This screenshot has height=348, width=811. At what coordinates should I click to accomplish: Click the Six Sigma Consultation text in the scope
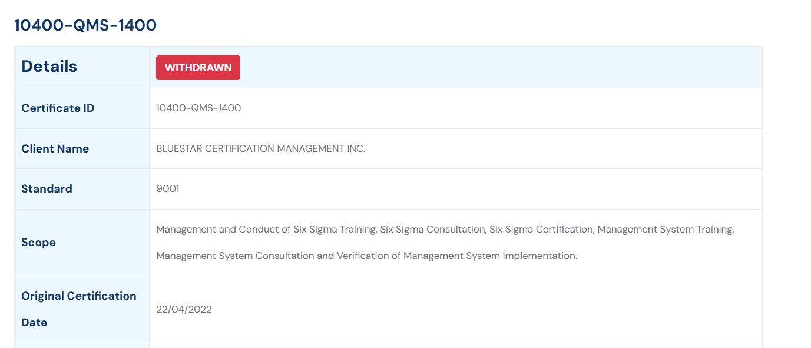tap(432, 230)
